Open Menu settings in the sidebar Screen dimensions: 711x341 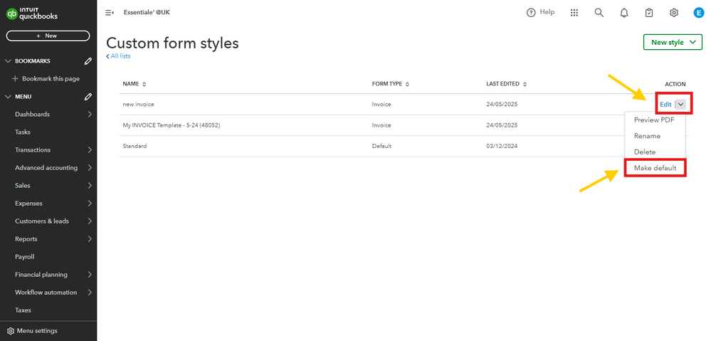[36, 331]
